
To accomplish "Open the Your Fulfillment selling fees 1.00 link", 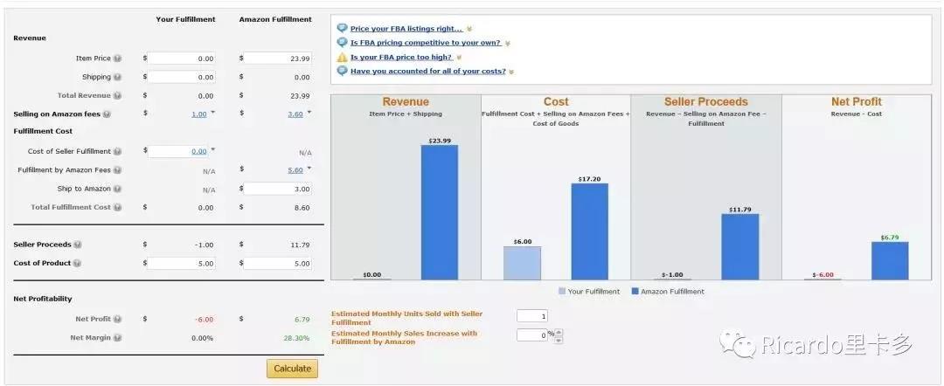I will click(x=198, y=114).
